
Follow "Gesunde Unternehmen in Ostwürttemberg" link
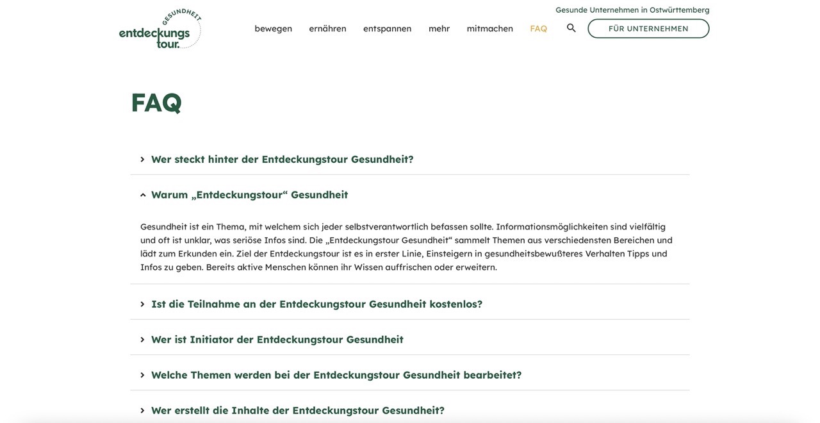632,10
